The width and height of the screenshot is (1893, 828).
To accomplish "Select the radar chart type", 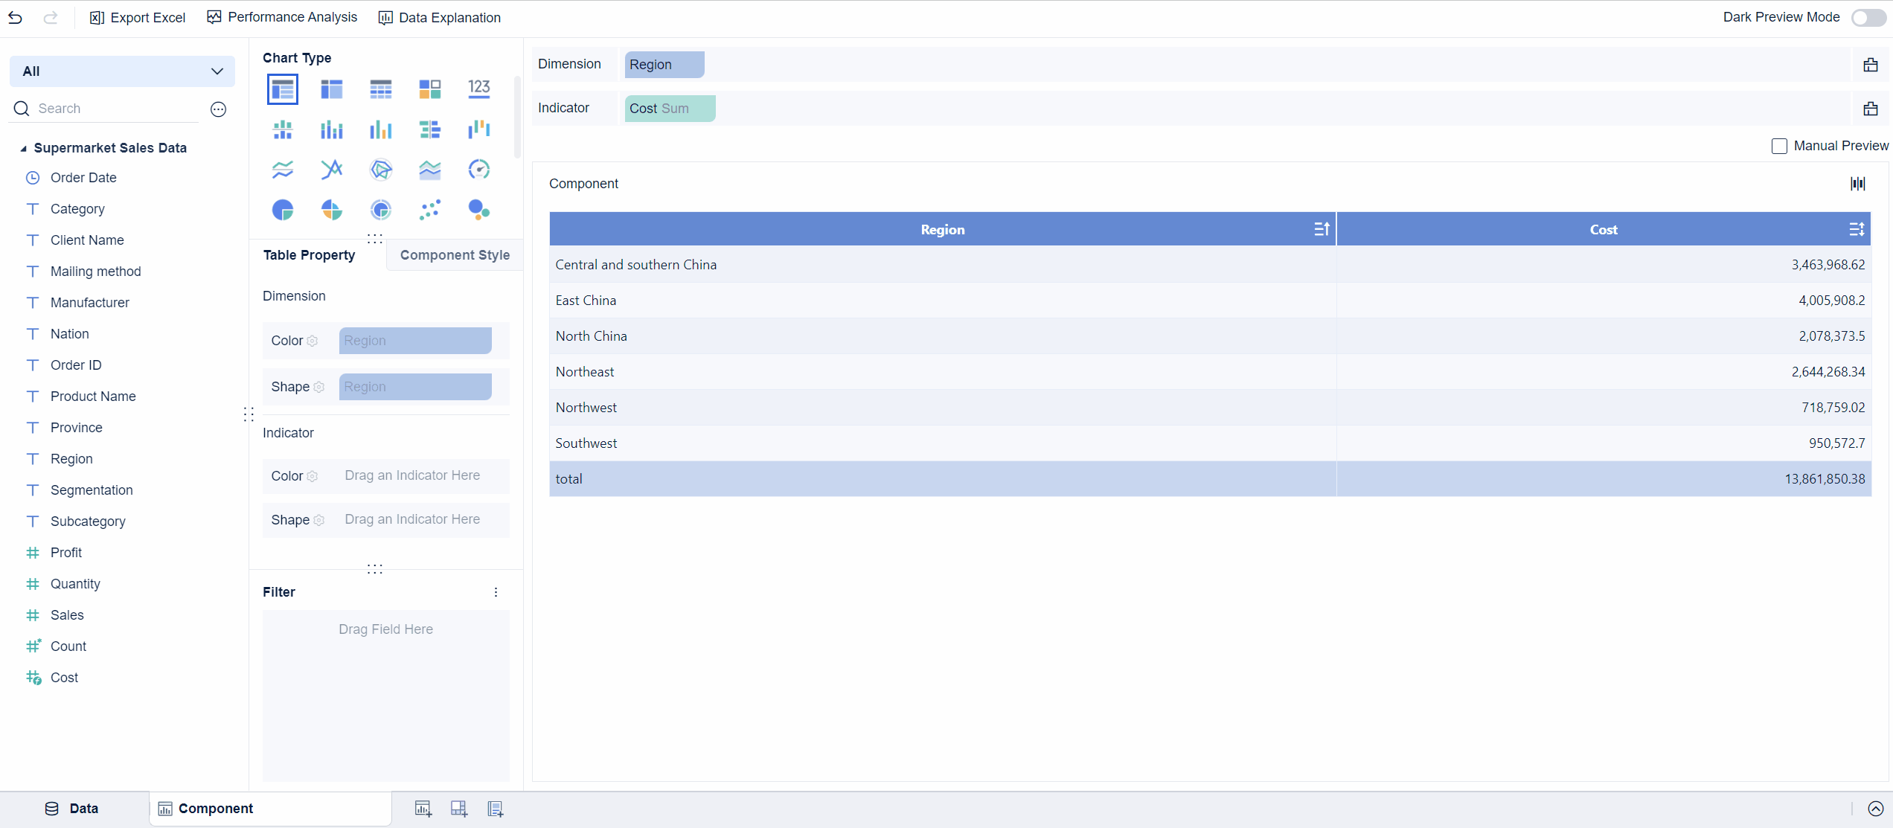I will coord(380,169).
